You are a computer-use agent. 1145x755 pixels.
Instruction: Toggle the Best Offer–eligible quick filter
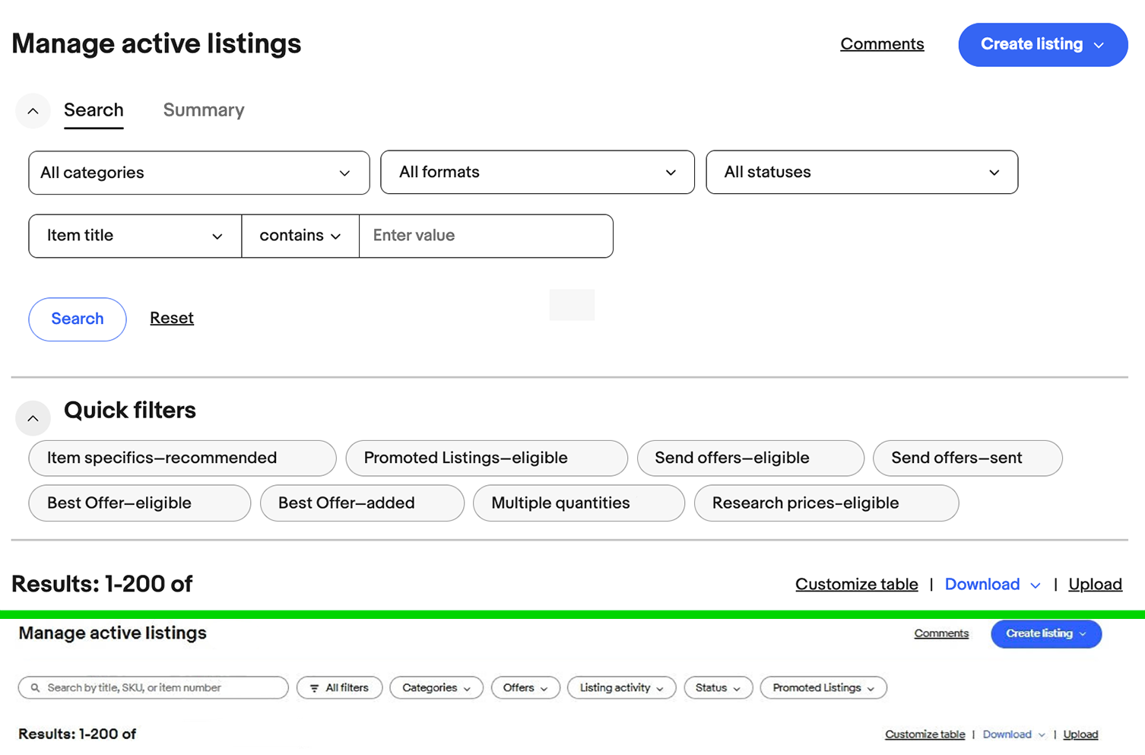[139, 503]
